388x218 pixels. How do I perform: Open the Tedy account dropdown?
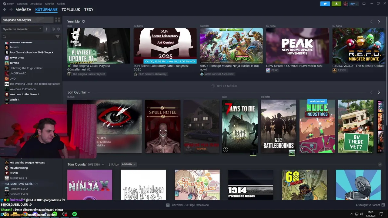point(351,4)
